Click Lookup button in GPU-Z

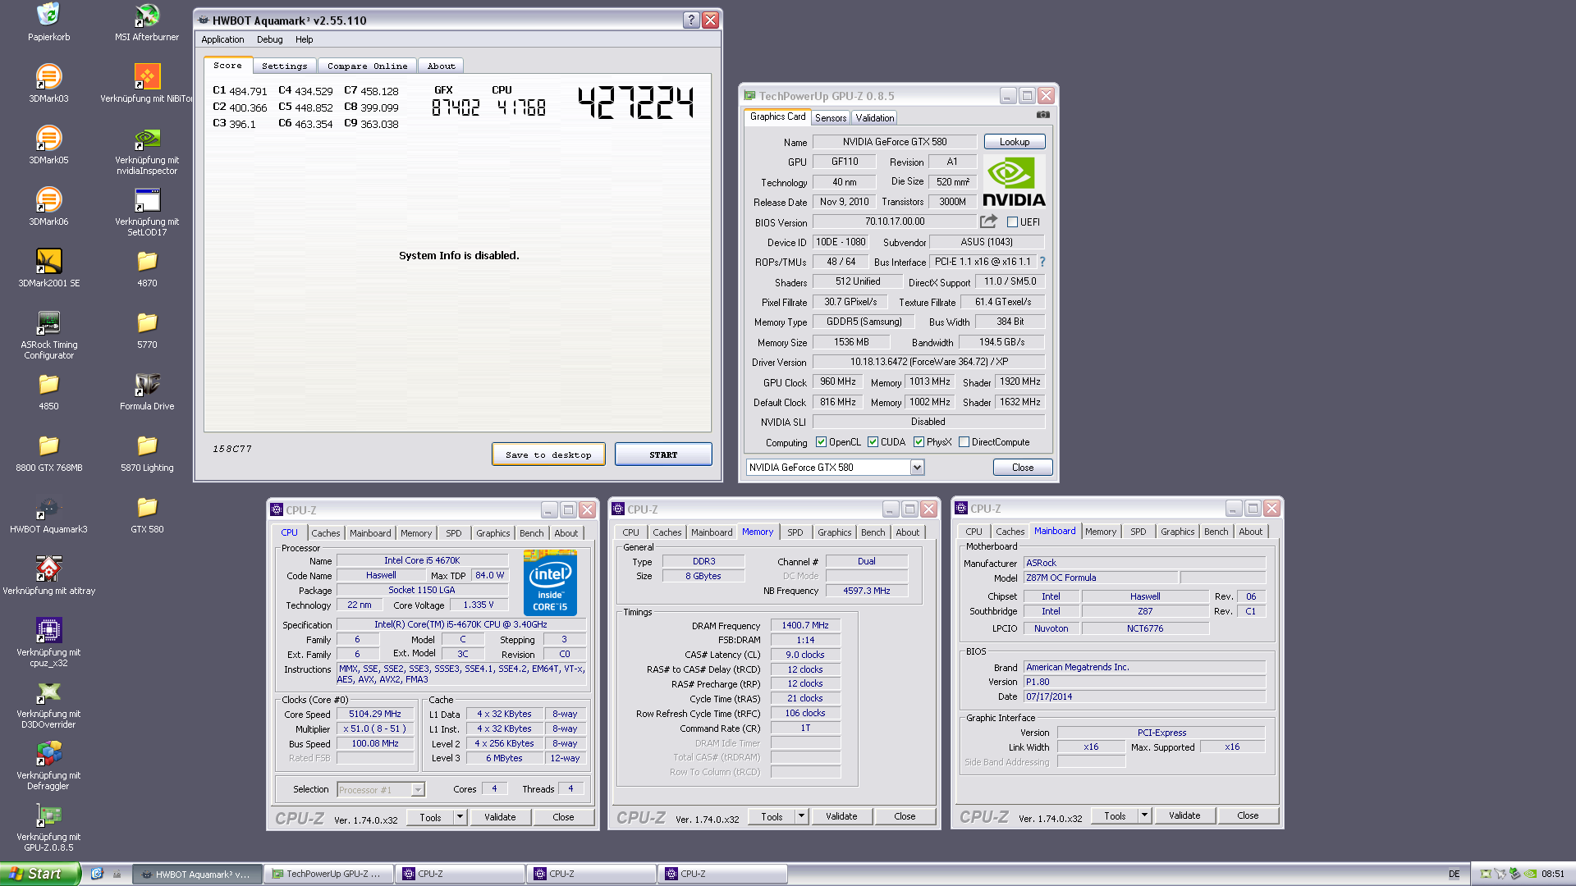1015,142
